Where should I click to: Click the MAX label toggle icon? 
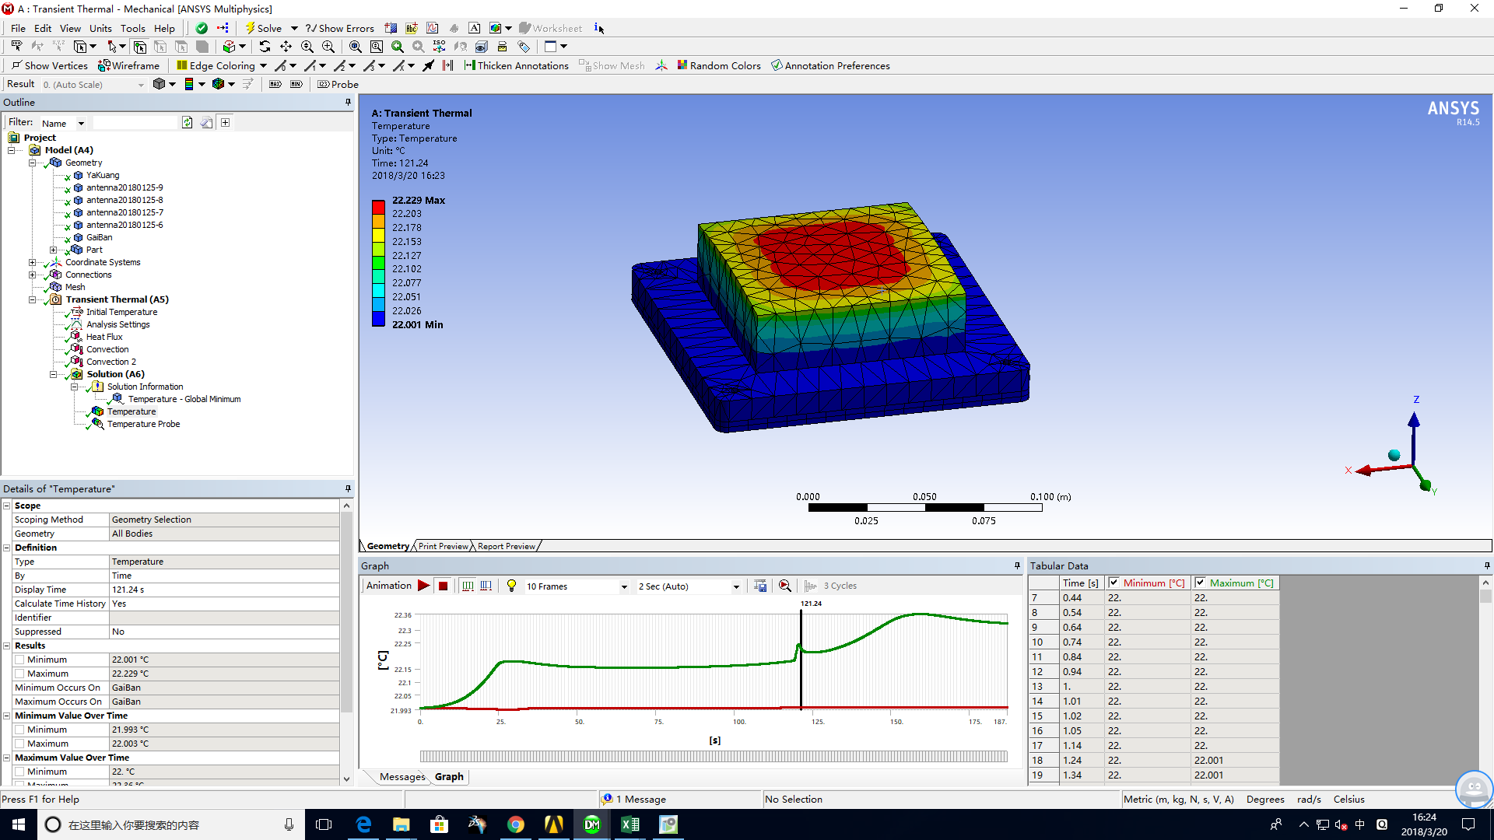275,84
